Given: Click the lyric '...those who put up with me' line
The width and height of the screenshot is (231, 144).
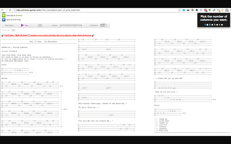Looking at the screenshot, I should tap(169, 78).
